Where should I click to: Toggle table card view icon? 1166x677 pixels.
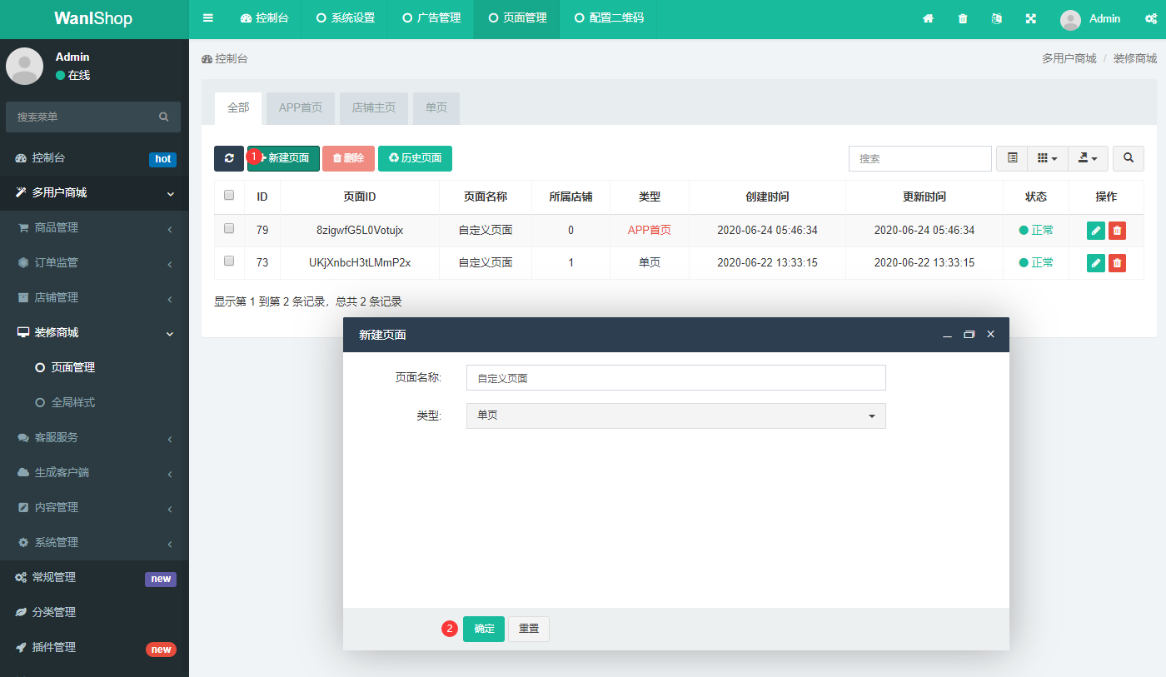pyautogui.click(x=1012, y=158)
